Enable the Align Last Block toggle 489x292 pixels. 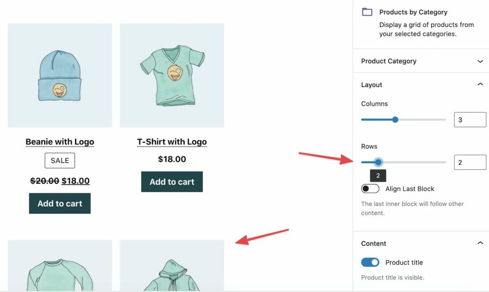pyautogui.click(x=370, y=188)
